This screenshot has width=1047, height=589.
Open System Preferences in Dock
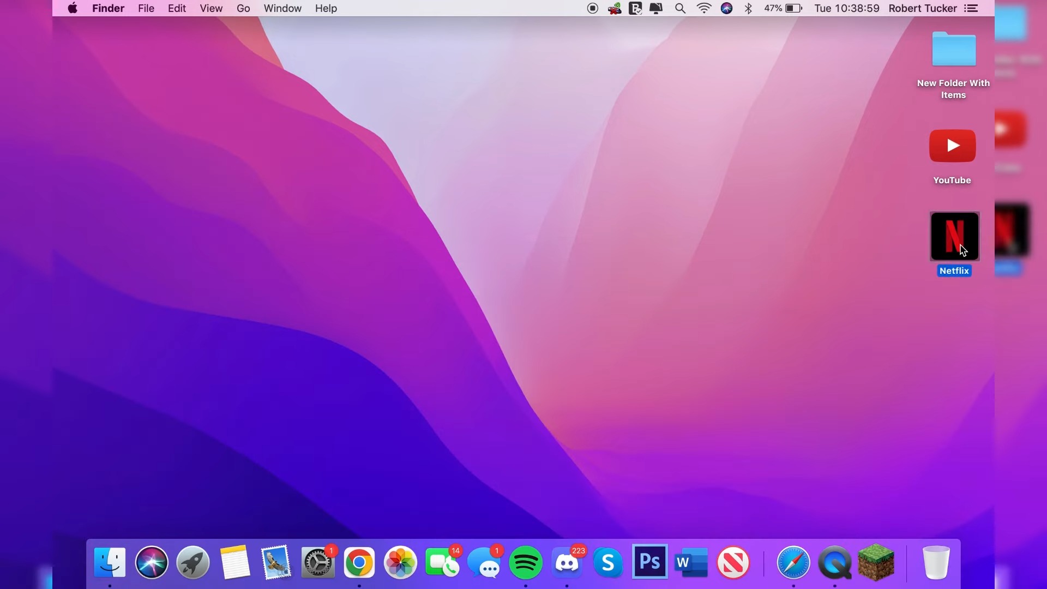point(318,563)
